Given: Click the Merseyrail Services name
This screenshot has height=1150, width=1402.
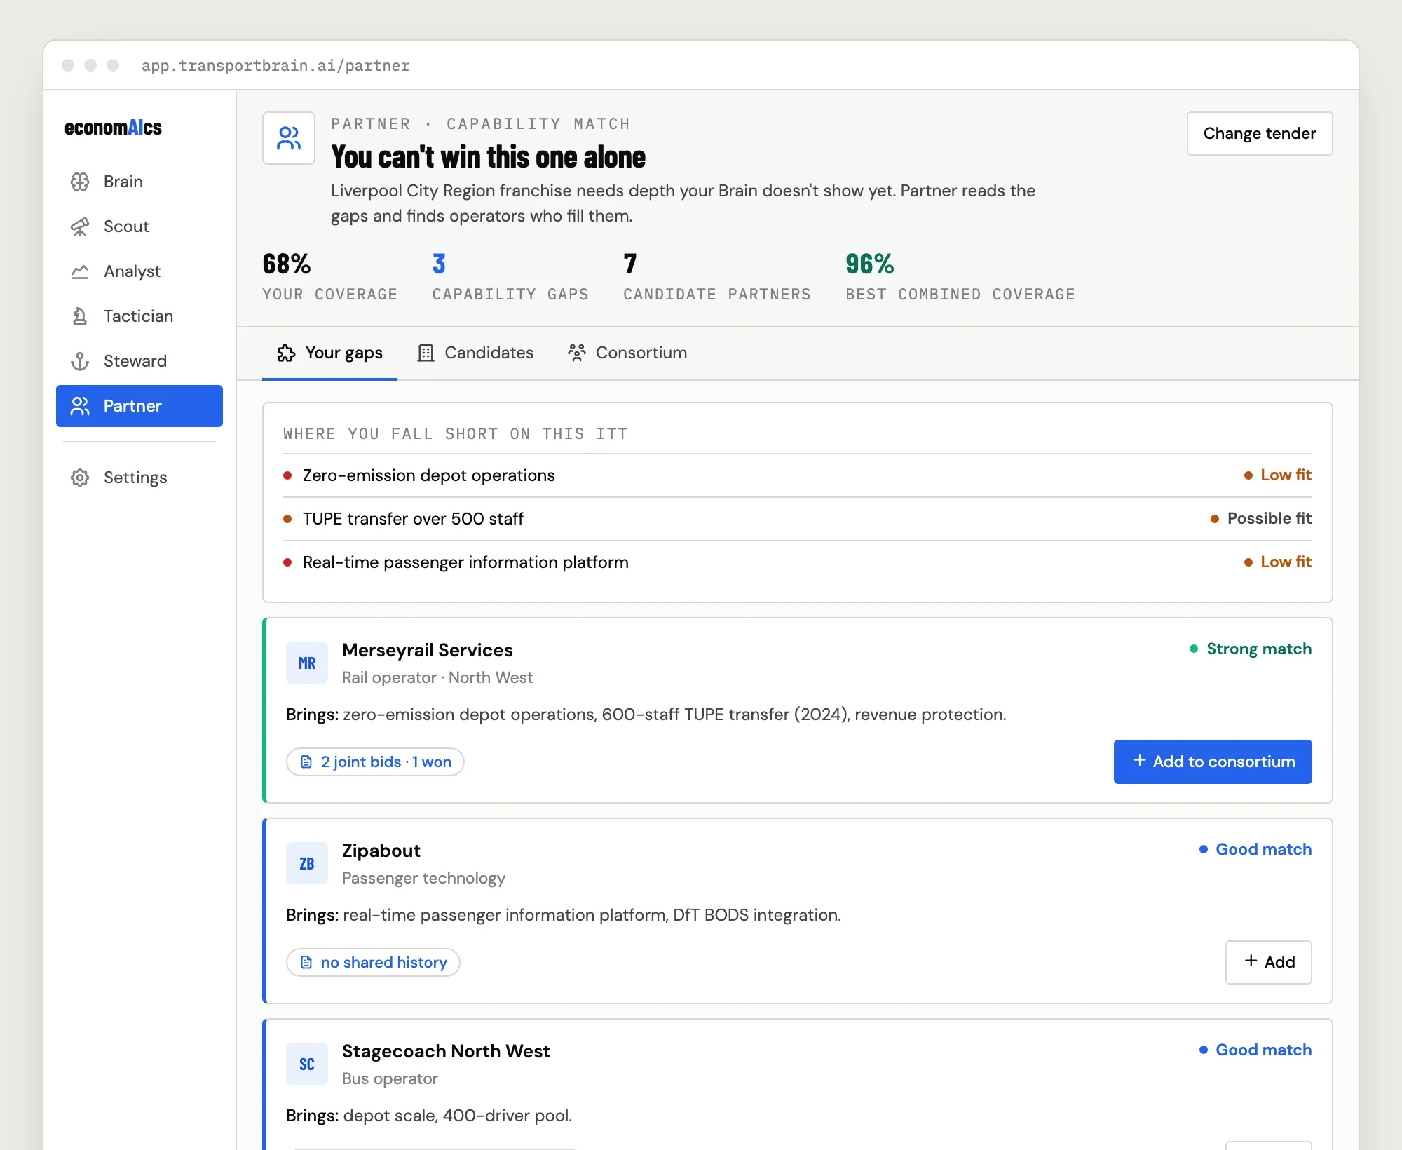Looking at the screenshot, I should tap(428, 650).
